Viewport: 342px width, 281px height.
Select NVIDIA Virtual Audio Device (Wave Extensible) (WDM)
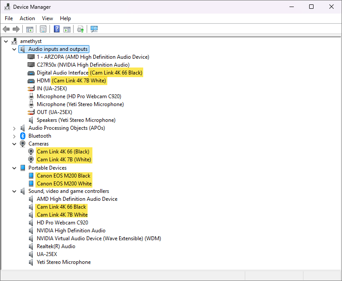99,238
